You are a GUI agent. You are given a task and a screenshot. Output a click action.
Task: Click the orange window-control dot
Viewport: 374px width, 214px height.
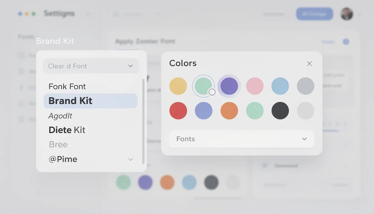pyautogui.click(x=27, y=13)
